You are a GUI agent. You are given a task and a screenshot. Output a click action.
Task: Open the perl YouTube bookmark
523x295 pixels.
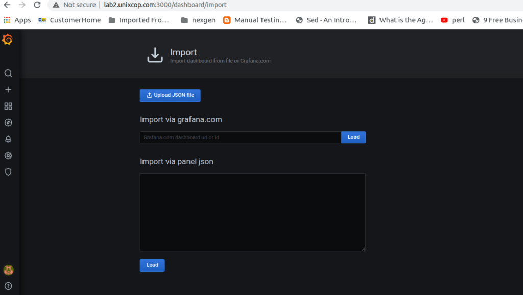click(x=453, y=20)
